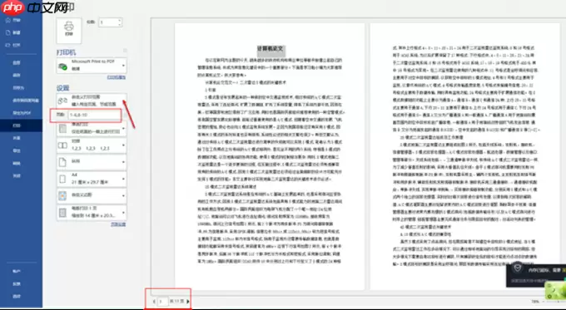Open the printer properties link
Screen dimensions: 566x310
pos(117,77)
